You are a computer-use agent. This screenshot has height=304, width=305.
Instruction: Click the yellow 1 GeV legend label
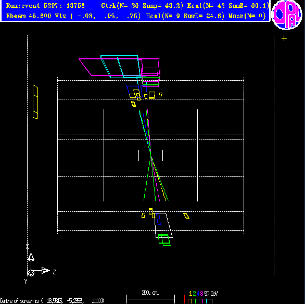(190, 293)
